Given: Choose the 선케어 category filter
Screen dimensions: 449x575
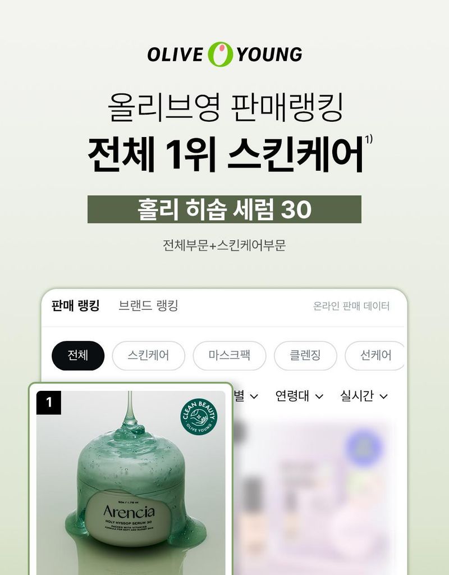Looking at the screenshot, I should (x=375, y=355).
